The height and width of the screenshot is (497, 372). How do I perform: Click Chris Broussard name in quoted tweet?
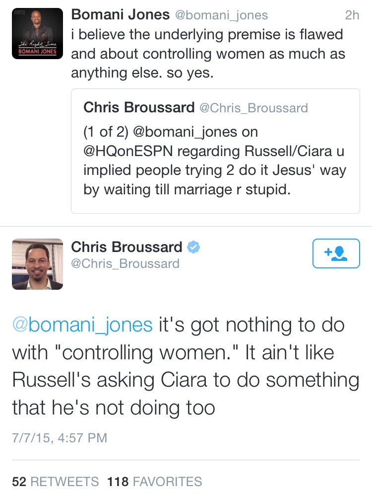138,107
